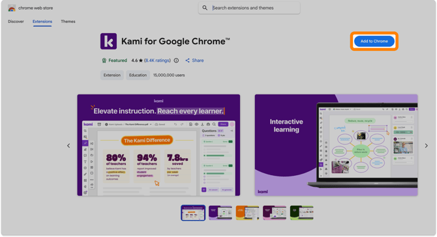Select the fourth pink carousel thumbnail
The width and height of the screenshot is (437, 237).
point(274,213)
